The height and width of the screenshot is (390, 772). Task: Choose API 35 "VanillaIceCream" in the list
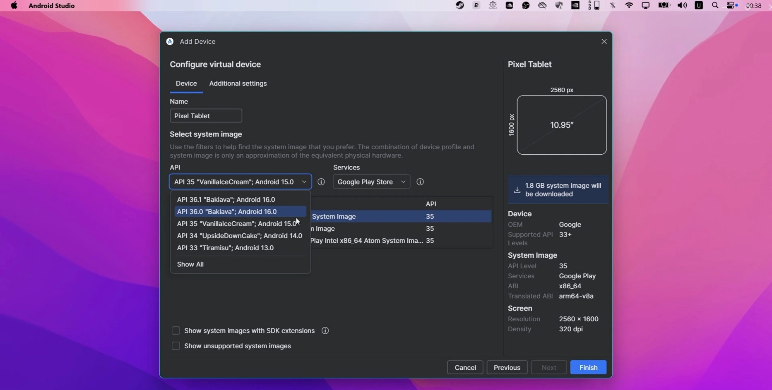click(x=240, y=224)
